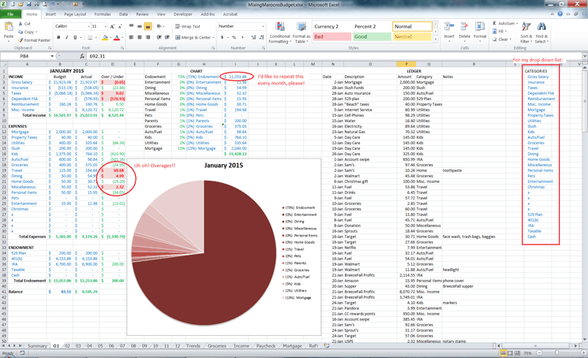
Task: Click the Cut scissors icon
Action: point(21,24)
